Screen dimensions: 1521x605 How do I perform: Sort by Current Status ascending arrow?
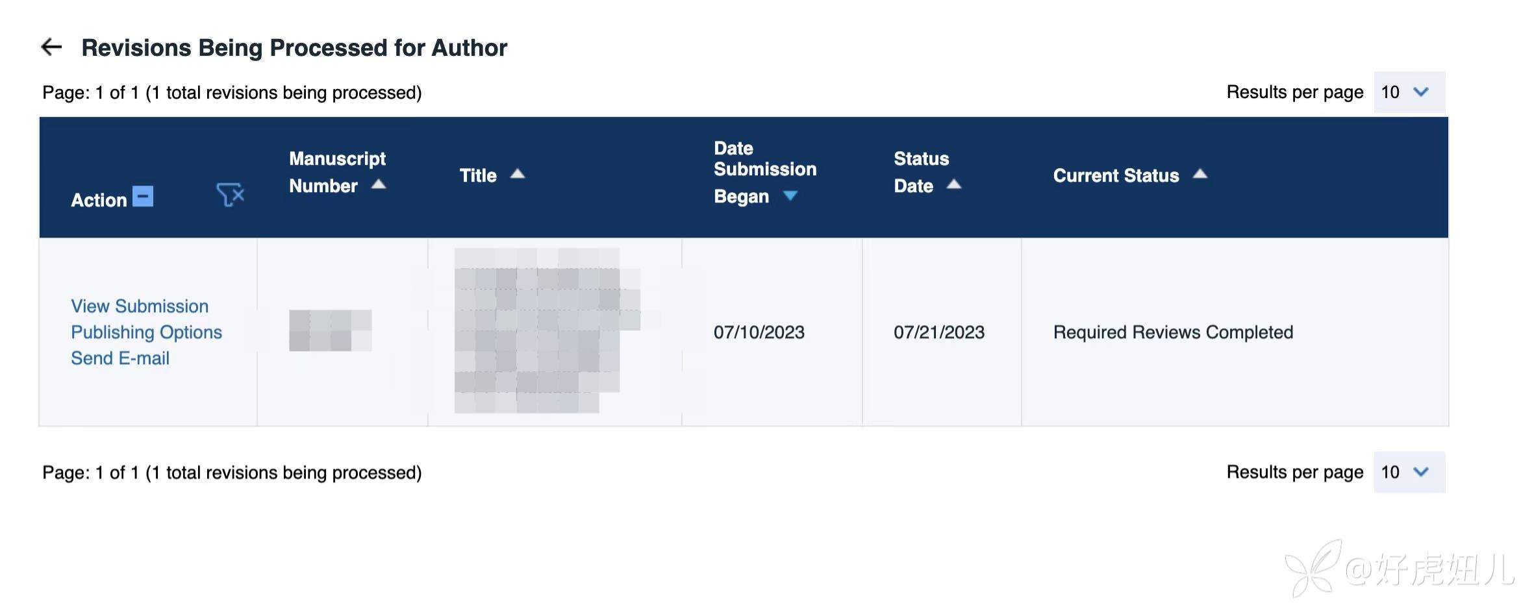click(x=1200, y=174)
